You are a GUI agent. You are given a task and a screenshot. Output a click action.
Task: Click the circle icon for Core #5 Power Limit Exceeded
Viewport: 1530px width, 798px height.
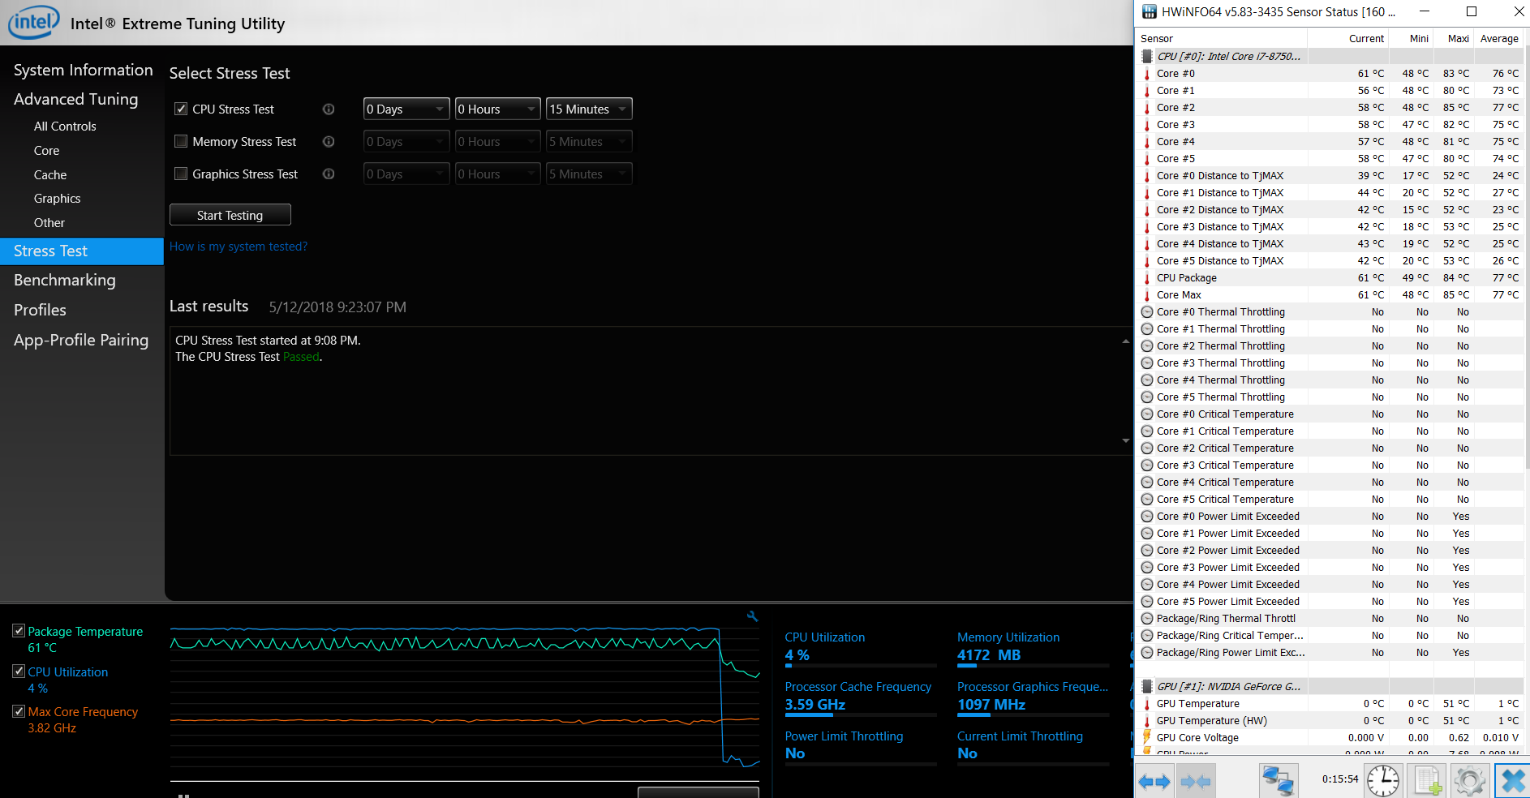click(x=1147, y=601)
